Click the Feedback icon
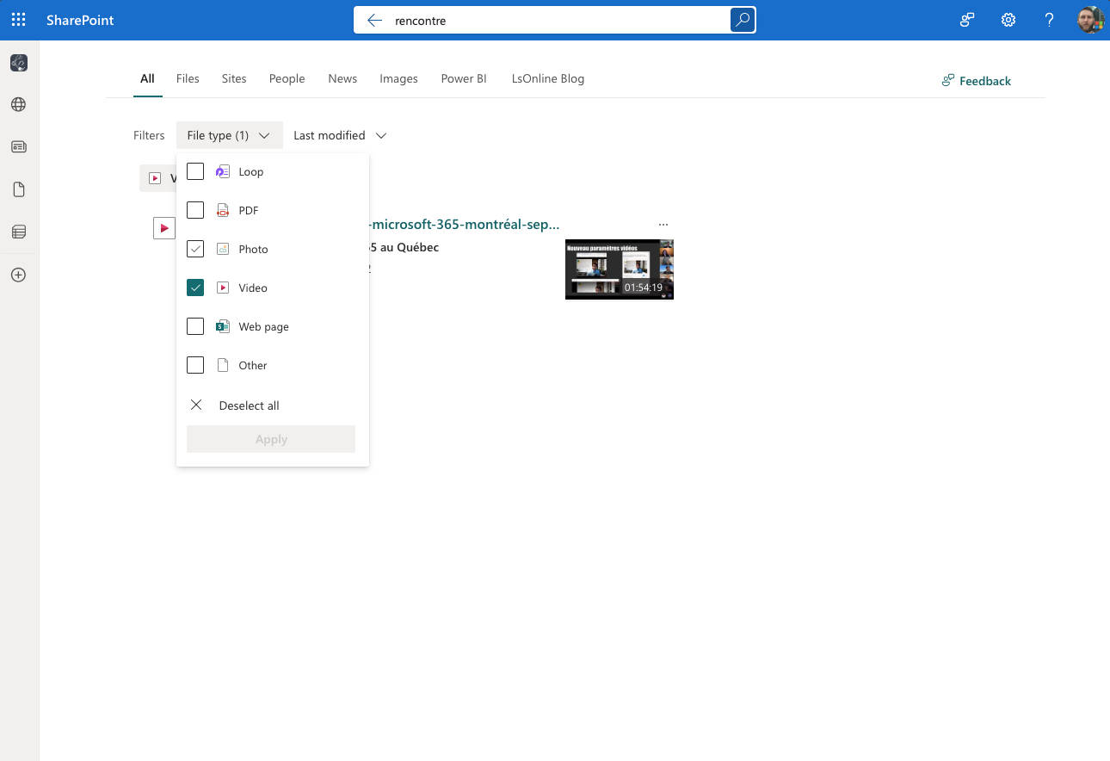Viewport: 1110px width, 761px height. (x=948, y=80)
